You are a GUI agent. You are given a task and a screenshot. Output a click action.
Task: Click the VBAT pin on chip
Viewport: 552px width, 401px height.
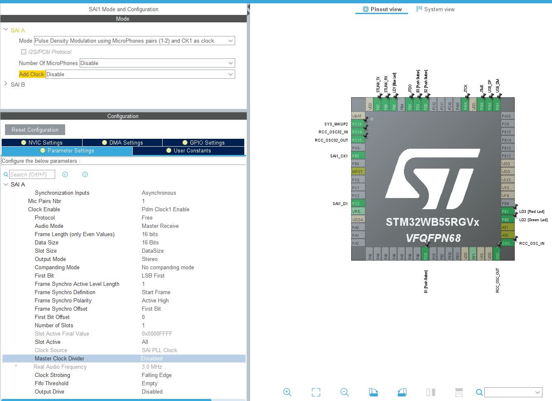358,116
